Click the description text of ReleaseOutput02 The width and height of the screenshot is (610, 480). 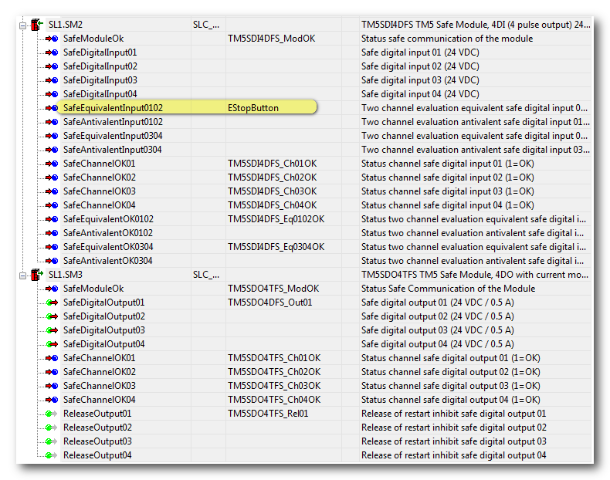click(453, 428)
